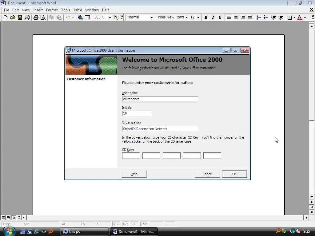The height and width of the screenshot is (236, 315).
Task: Expand more Standard toolbar buttons chevron
Action: [x=122, y=18]
